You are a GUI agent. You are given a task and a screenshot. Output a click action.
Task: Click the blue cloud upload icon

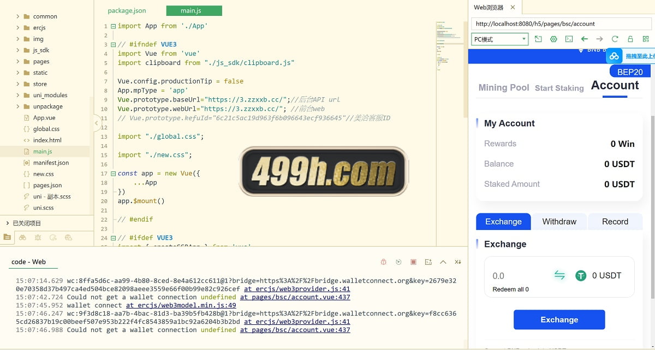click(615, 56)
